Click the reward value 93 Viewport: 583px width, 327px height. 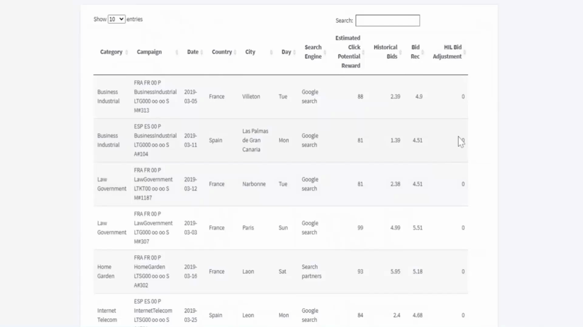360,272
